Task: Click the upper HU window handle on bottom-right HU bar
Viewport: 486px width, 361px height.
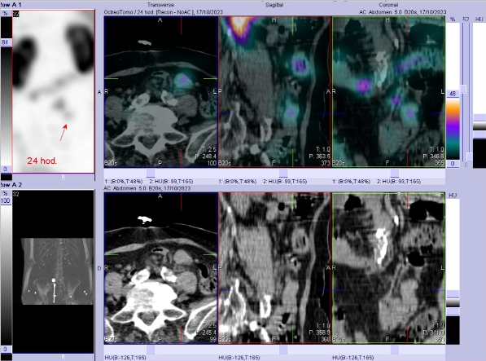Action: coord(453,293)
